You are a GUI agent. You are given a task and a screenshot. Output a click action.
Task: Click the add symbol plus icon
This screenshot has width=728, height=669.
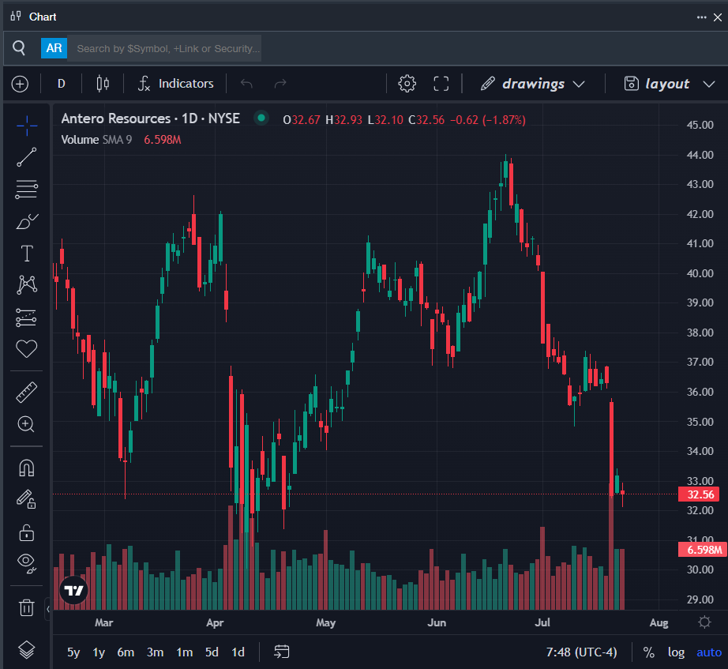[x=20, y=84]
